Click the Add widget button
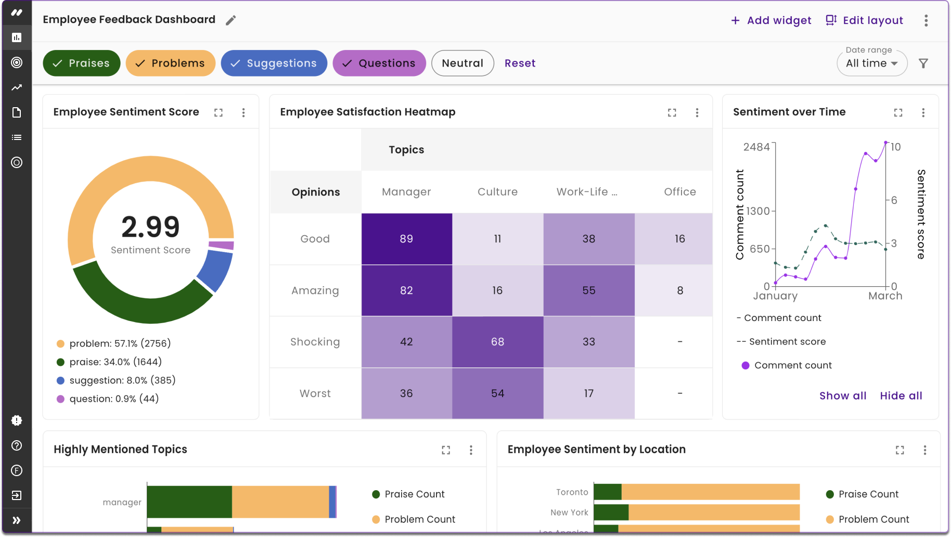This screenshot has width=951, height=537. point(771,20)
